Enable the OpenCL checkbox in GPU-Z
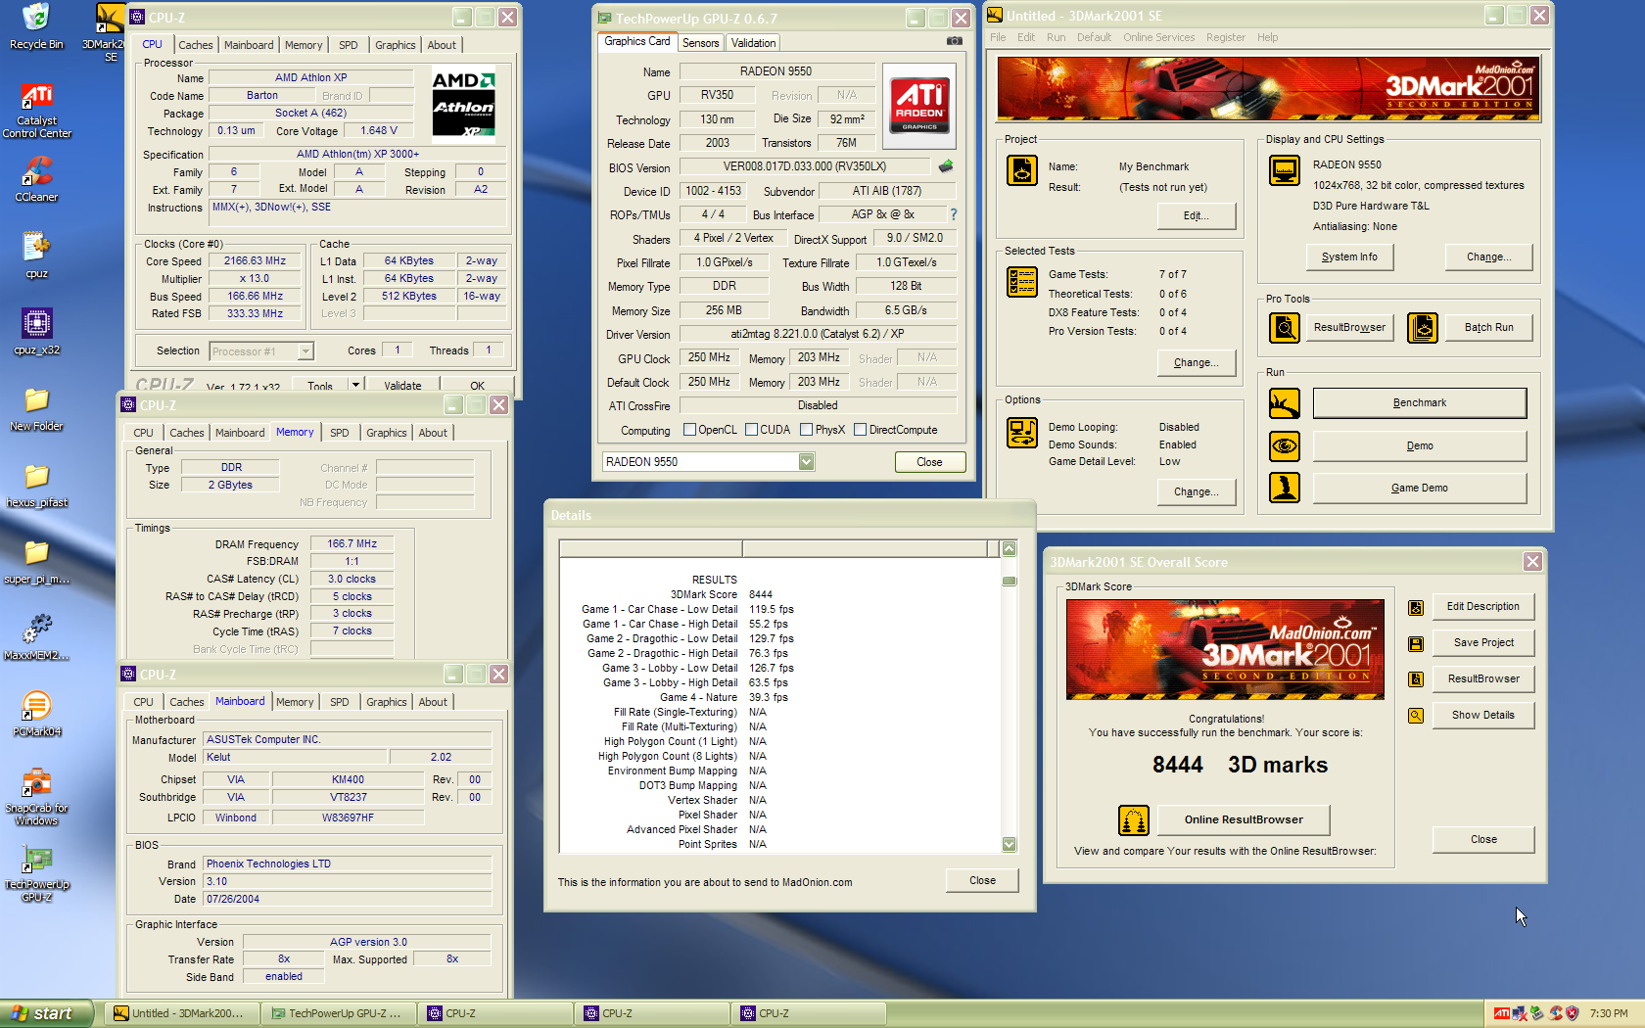 (x=689, y=430)
